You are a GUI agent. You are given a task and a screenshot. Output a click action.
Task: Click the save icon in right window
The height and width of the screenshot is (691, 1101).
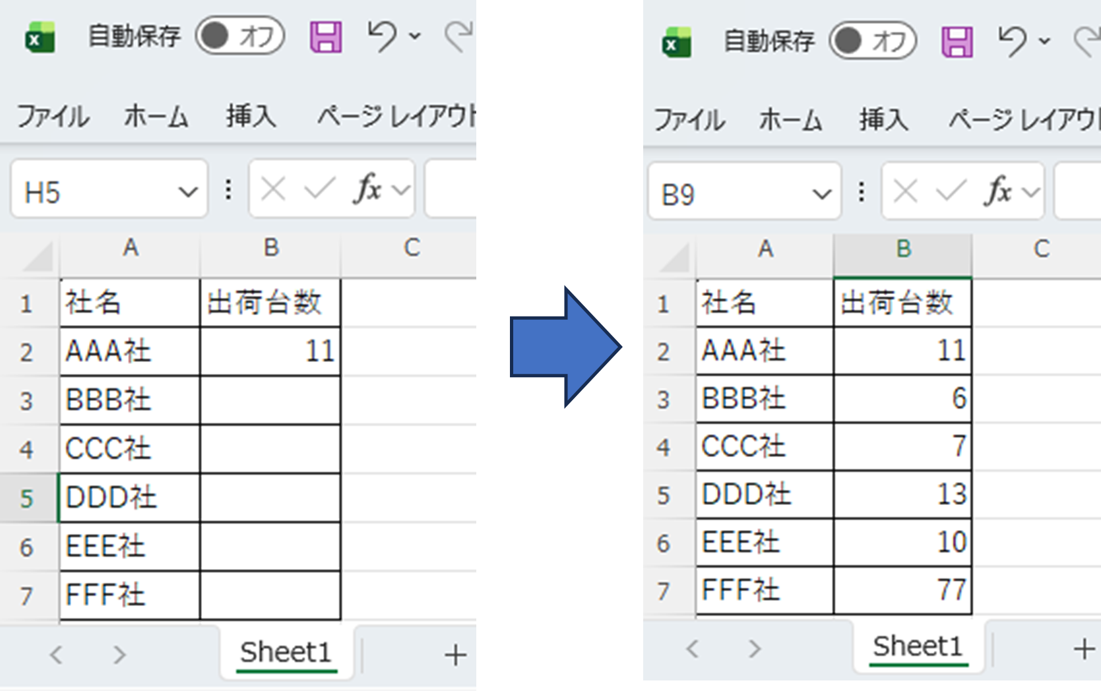957,42
